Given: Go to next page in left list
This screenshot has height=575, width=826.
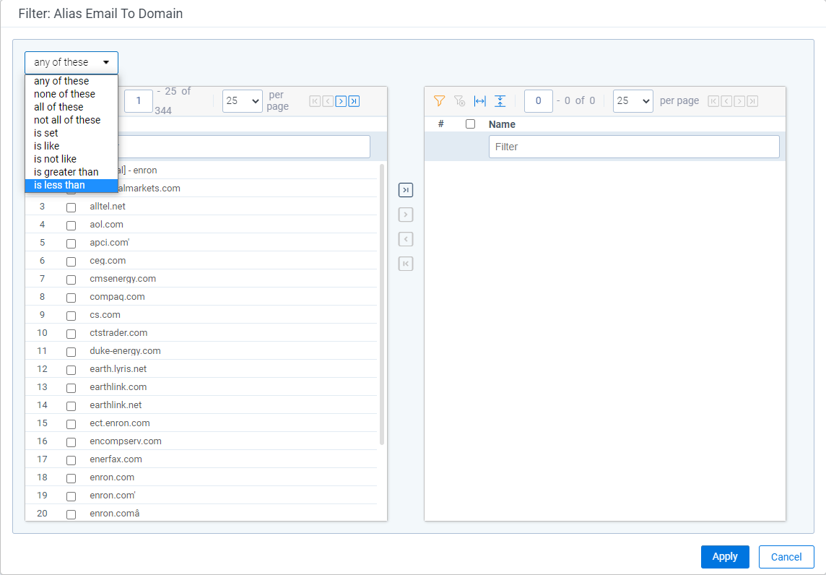Looking at the screenshot, I should coord(341,101).
